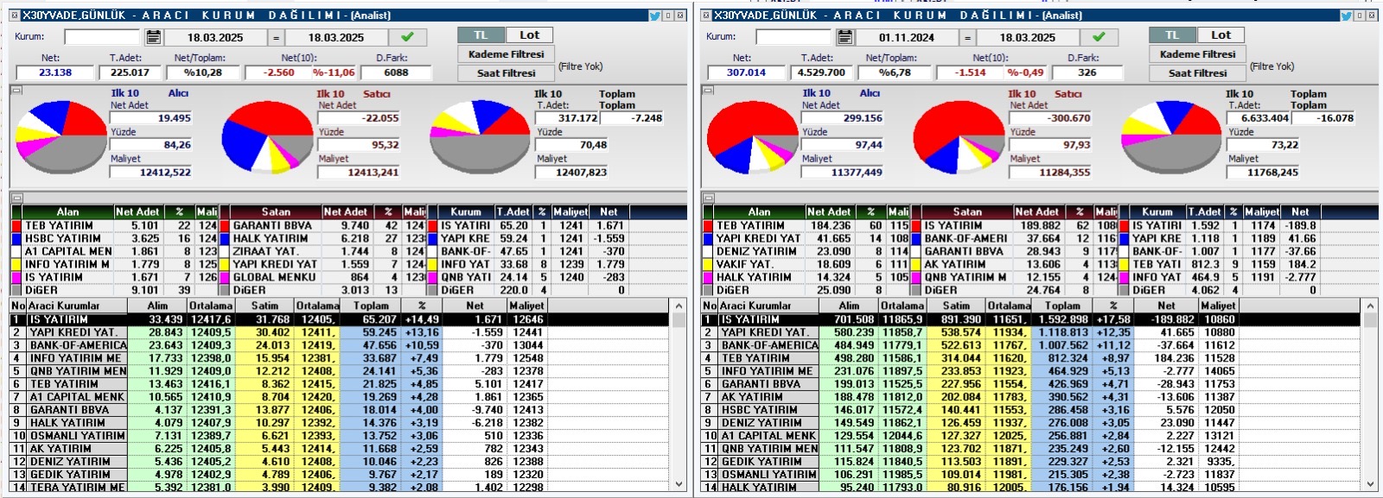Click the Ilk 10 Alıcı pie chart, left window
1383x498 pixels.
click(61, 138)
